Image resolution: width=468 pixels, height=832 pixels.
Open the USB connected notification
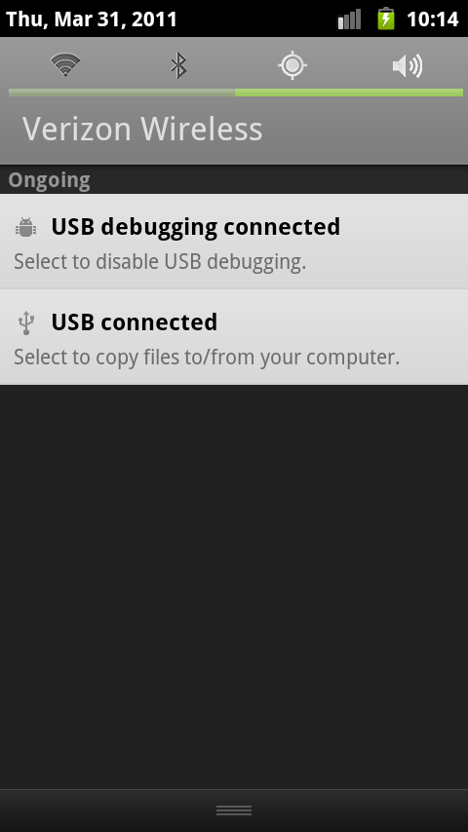click(234, 337)
